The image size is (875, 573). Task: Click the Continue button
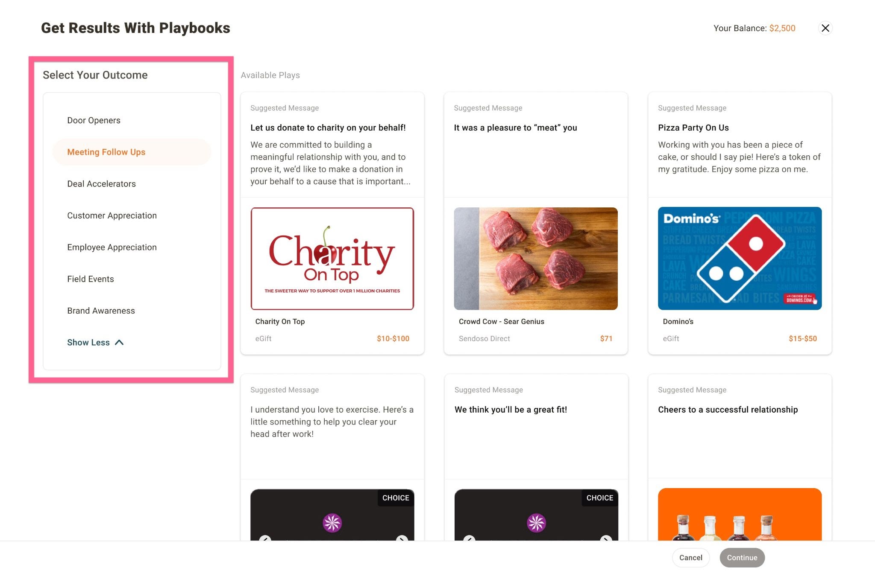point(742,558)
